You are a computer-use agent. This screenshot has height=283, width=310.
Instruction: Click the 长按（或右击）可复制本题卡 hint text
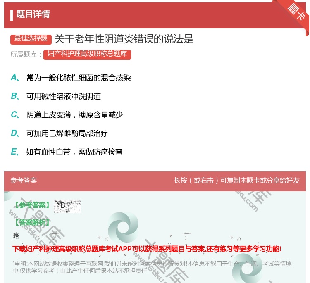pos(237,180)
